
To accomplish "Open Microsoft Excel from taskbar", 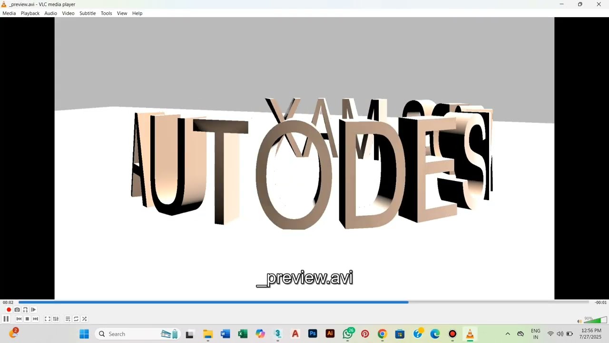I will pos(243,334).
